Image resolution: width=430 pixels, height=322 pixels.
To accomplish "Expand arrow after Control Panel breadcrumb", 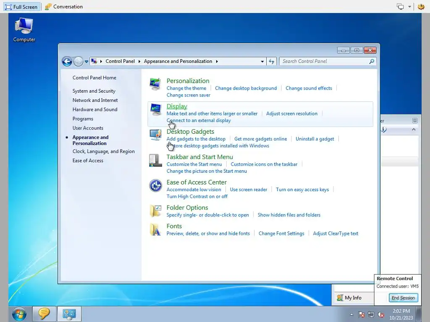I will click(139, 61).
